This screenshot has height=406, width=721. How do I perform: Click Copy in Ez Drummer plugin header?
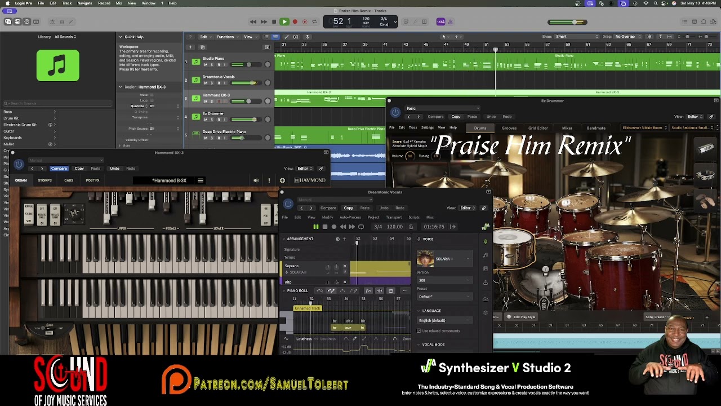pos(456,117)
